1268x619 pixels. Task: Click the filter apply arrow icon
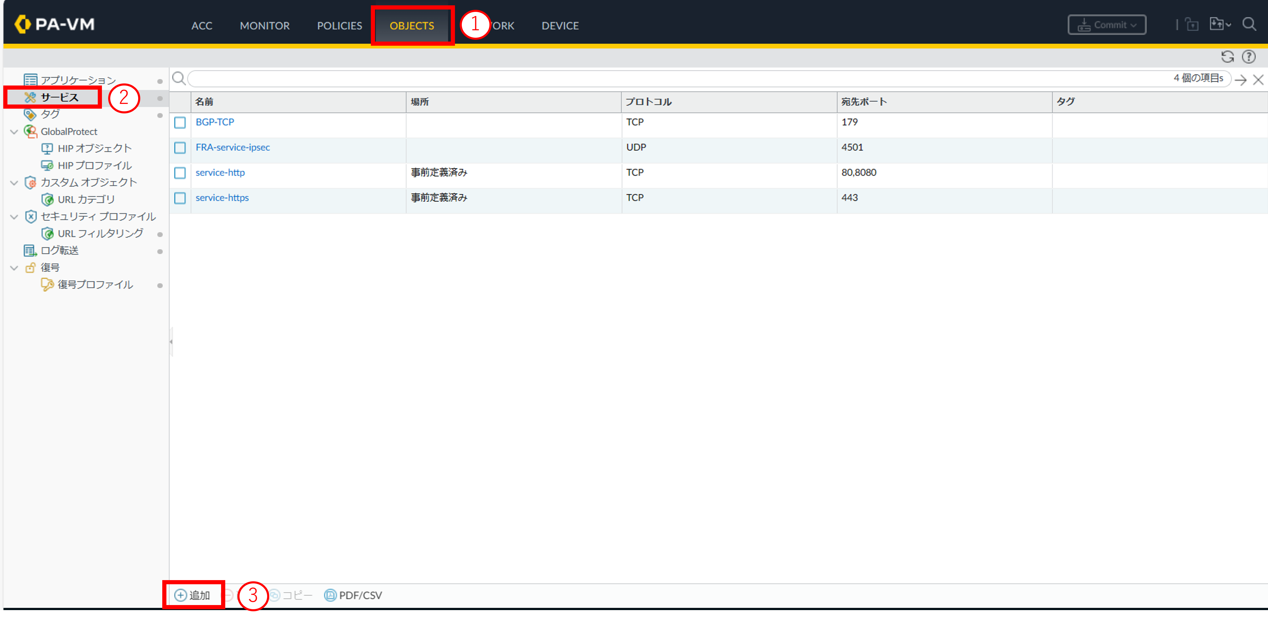pos(1240,80)
